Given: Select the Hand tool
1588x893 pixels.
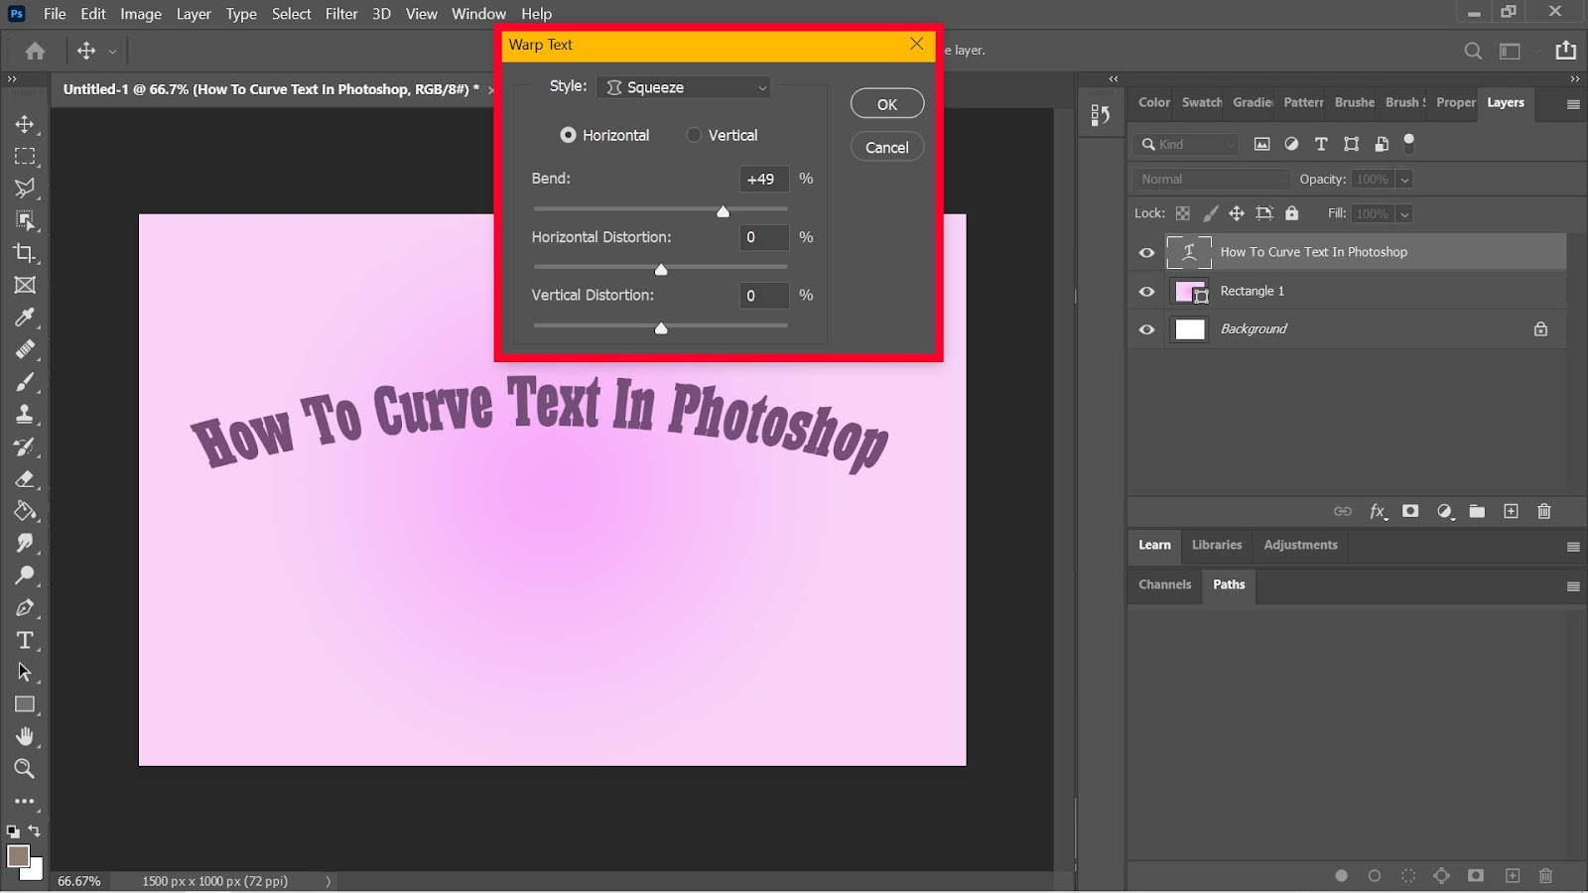Looking at the screenshot, I should 25,736.
